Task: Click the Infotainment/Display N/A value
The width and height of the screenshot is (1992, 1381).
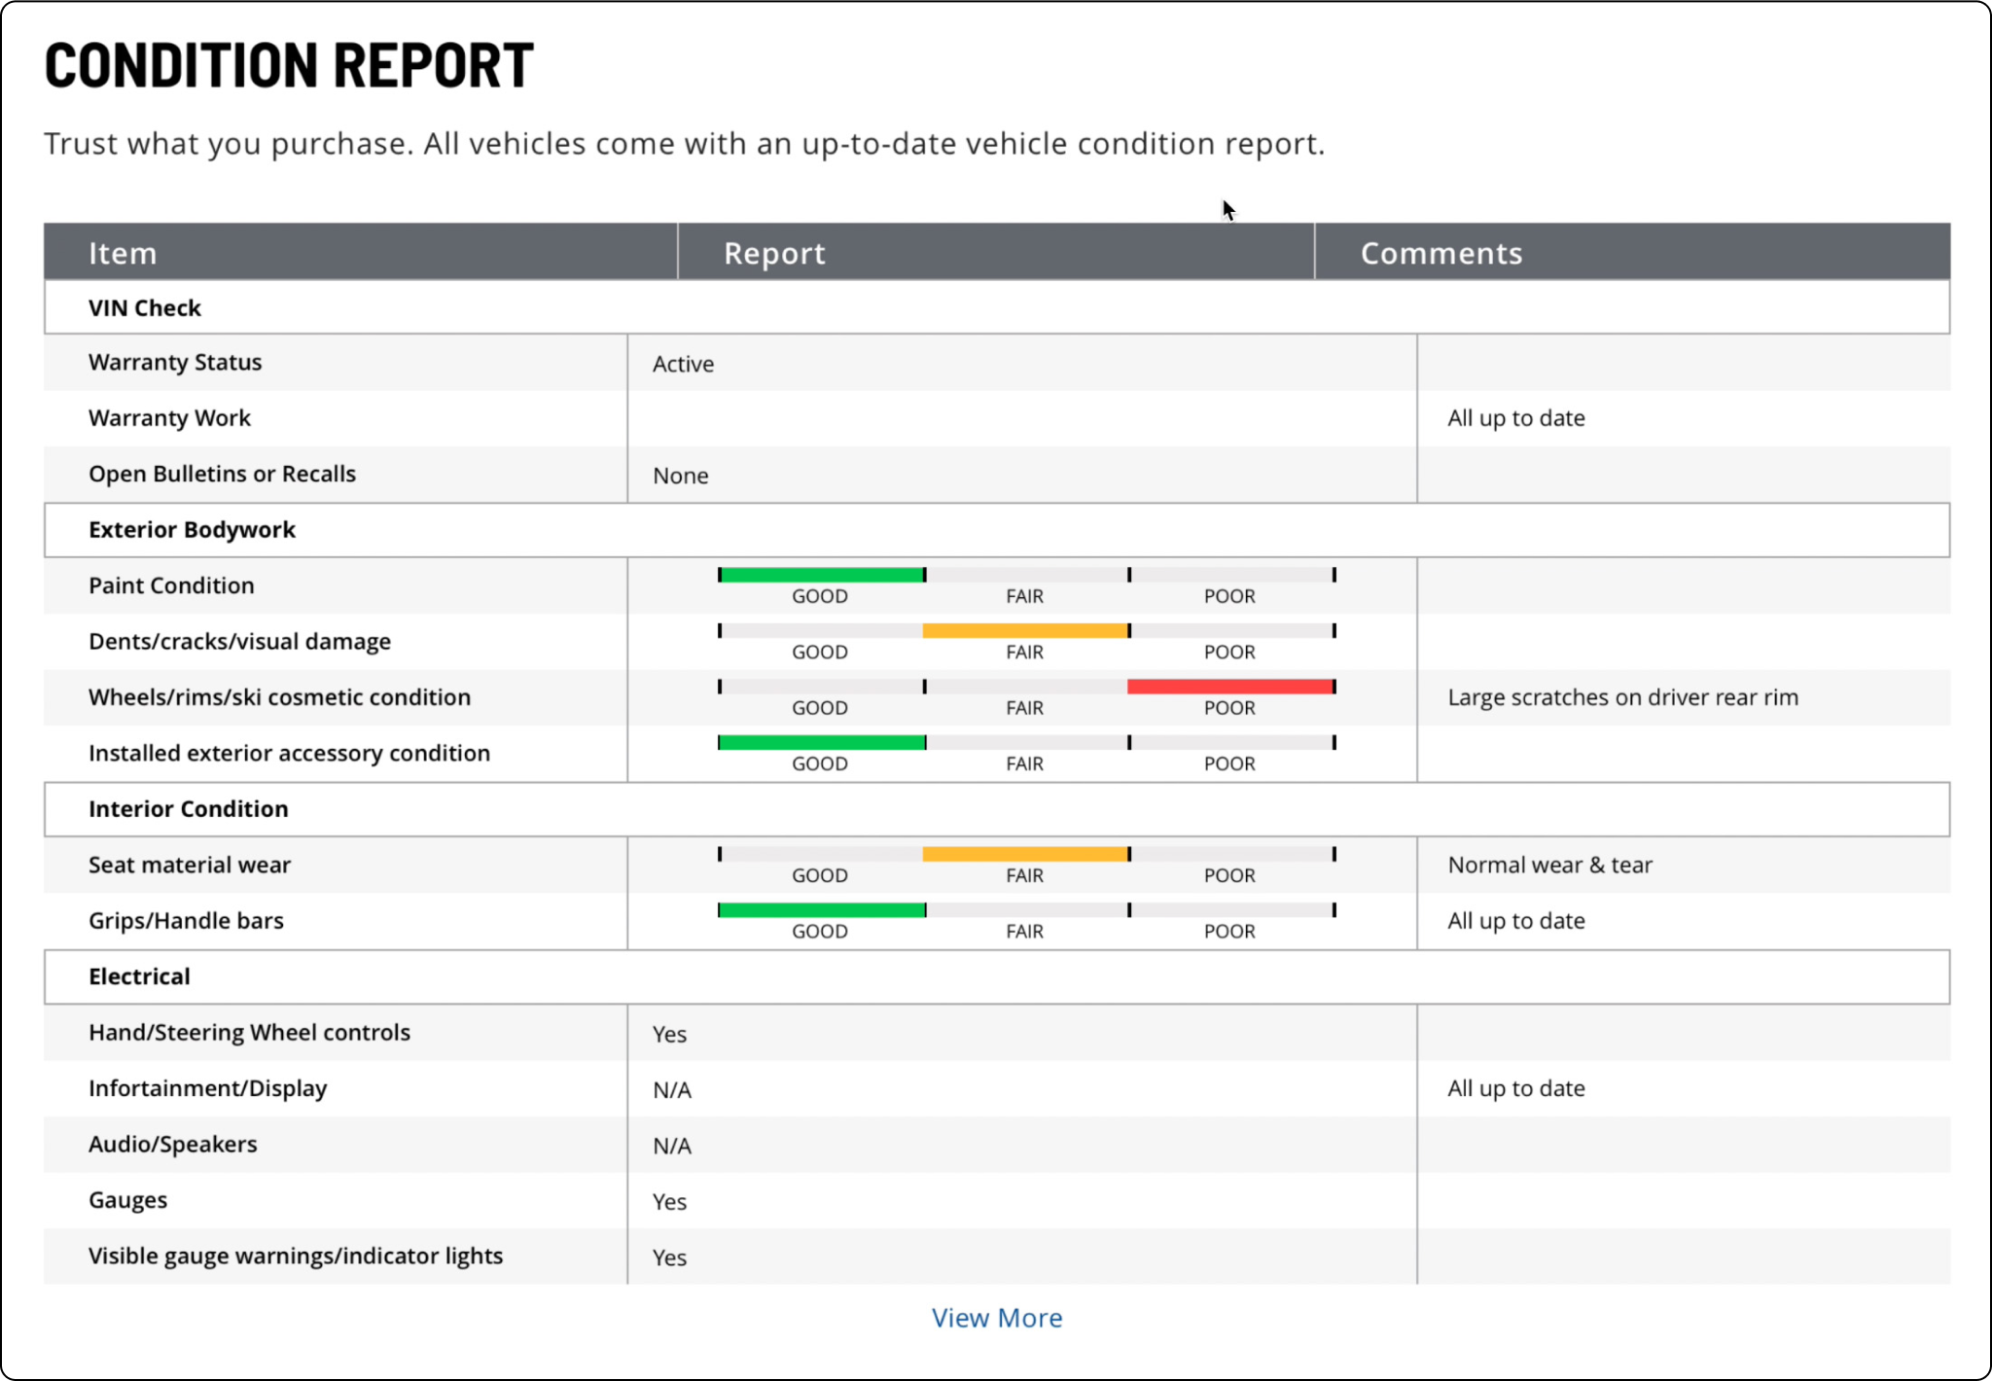Action: click(671, 1090)
